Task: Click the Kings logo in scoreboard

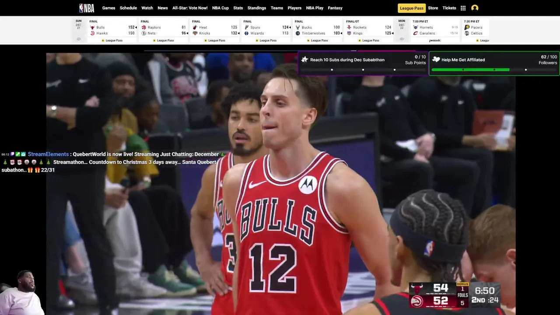Action: pos(349,33)
